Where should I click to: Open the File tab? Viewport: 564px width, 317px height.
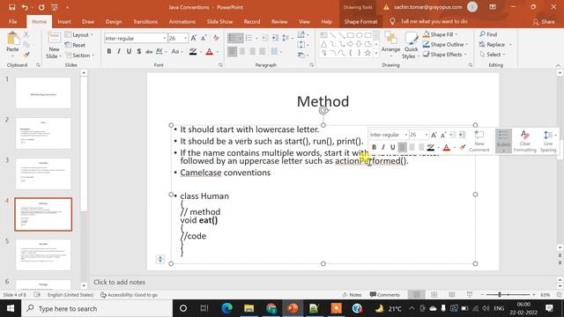[x=13, y=21]
